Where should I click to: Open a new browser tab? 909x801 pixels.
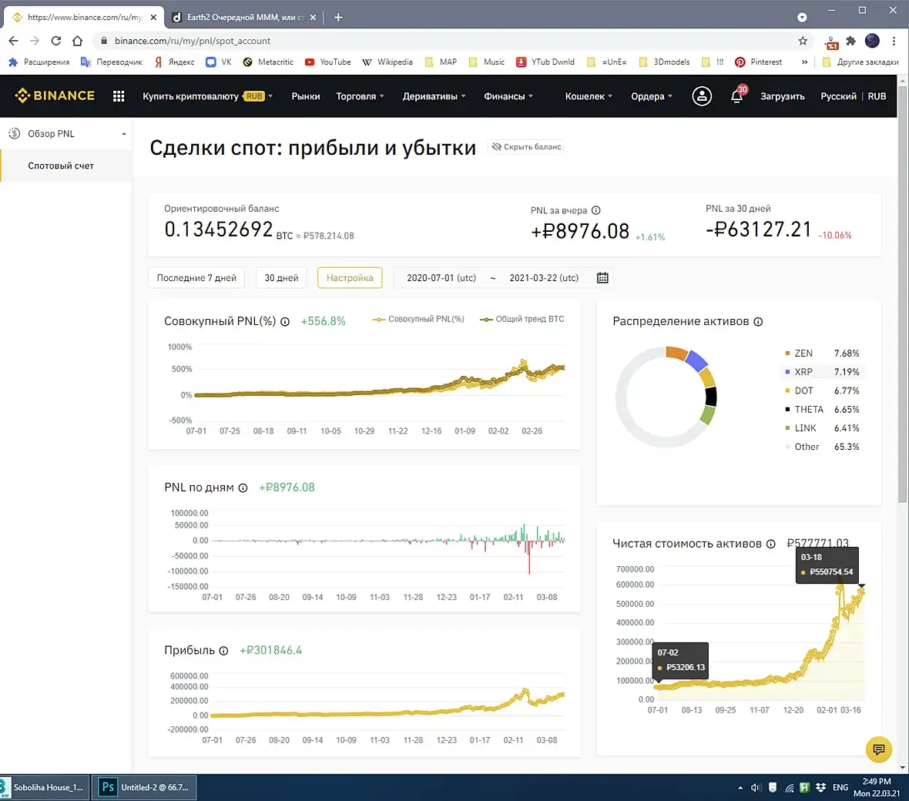pos(338,18)
